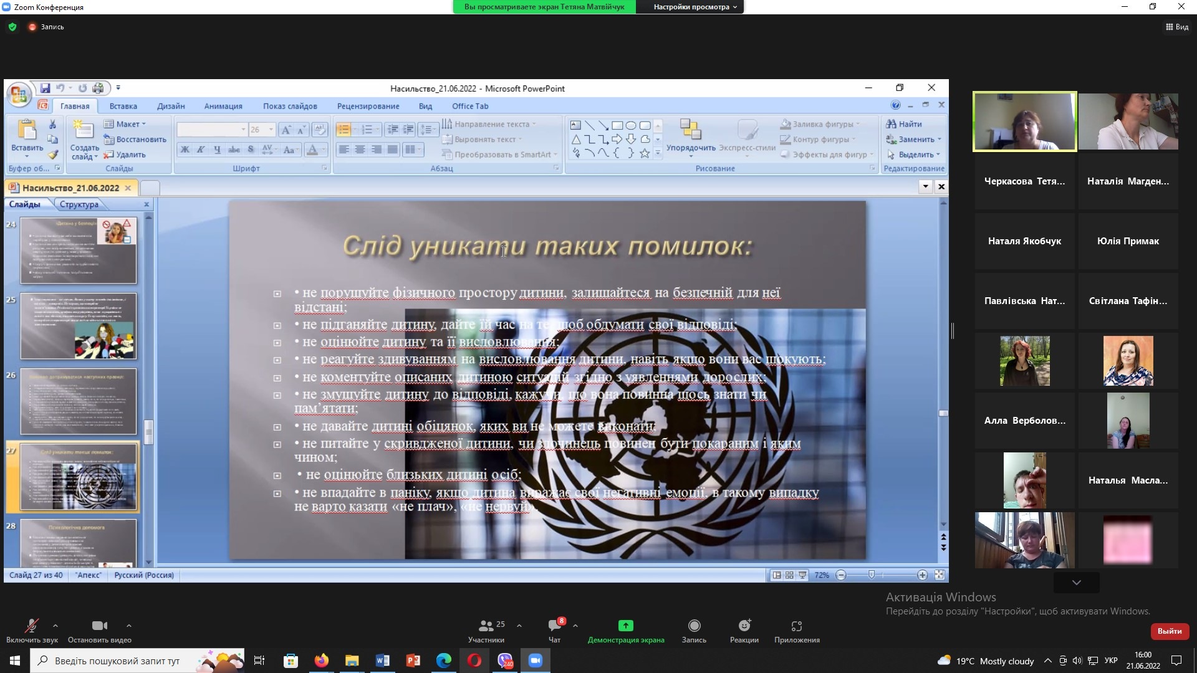Click the Zoom Chat icon
1197x673 pixels.
[x=554, y=626]
